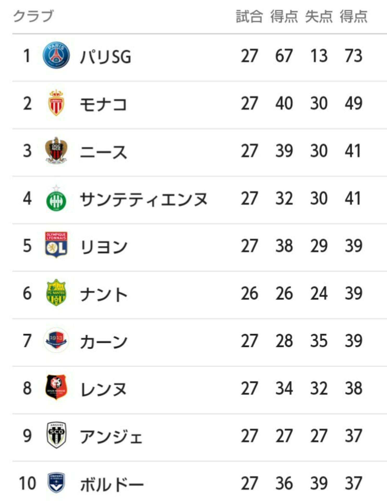387x501 pixels.
Task: Select the レンヌ team name
Action: (x=103, y=389)
